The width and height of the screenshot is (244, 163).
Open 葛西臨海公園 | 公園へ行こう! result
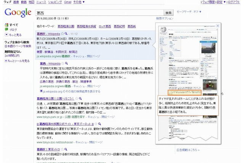(x=55, y=98)
